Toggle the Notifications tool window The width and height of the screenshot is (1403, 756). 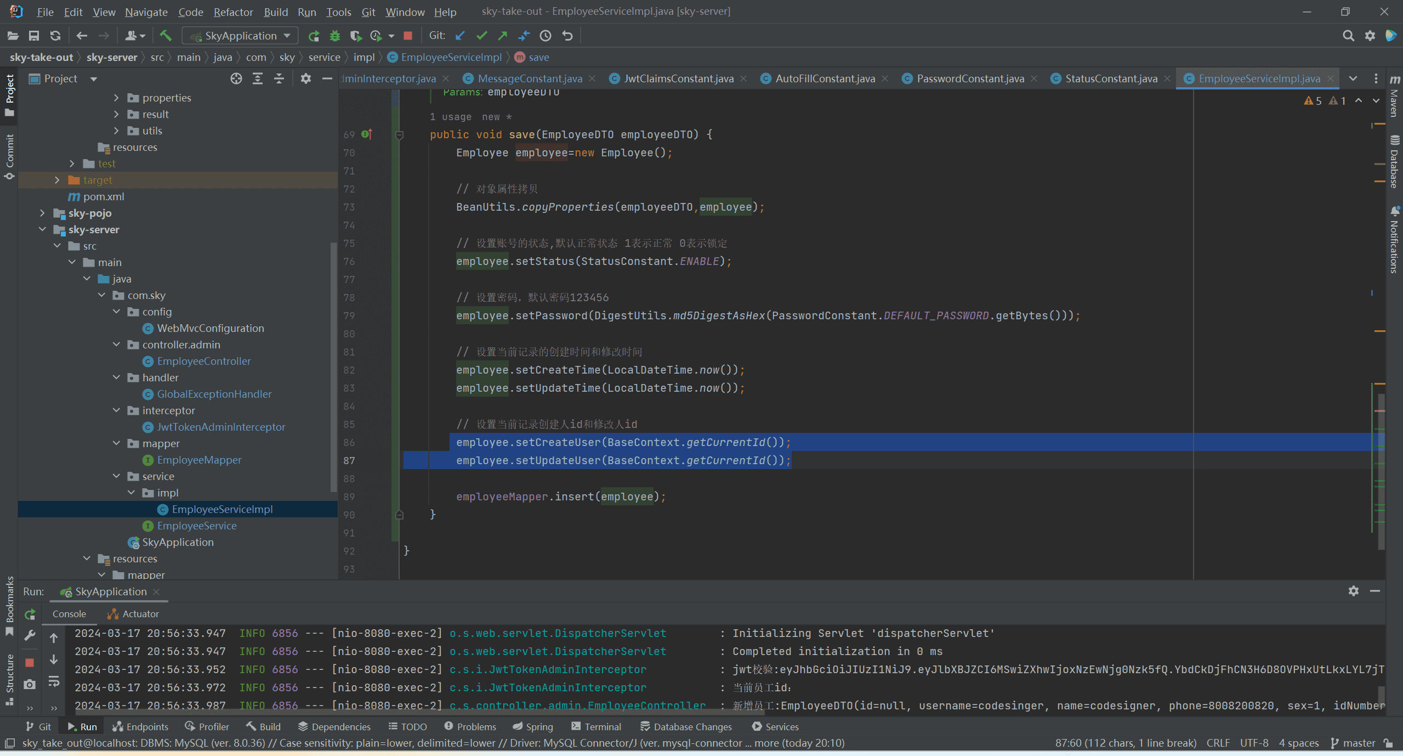pyautogui.click(x=1394, y=240)
